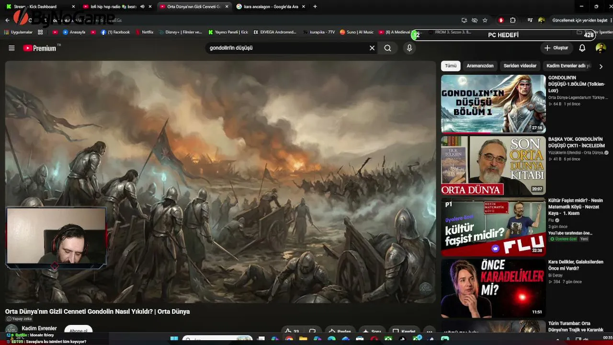
Task: Select the Kadim Evrenler filter chip
Action: [569, 66]
